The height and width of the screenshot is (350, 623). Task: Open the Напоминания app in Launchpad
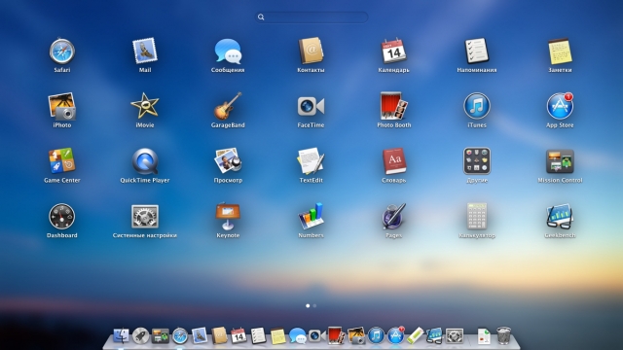point(477,51)
